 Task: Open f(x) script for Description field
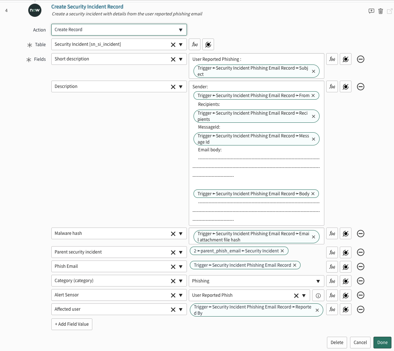coord(332,87)
